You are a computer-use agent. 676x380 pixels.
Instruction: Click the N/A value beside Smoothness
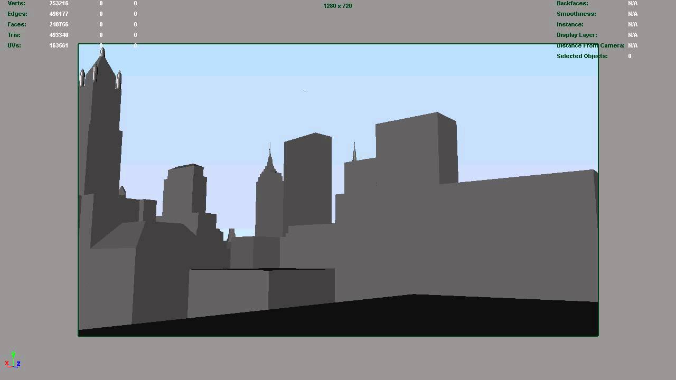pyautogui.click(x=633, y=14)
